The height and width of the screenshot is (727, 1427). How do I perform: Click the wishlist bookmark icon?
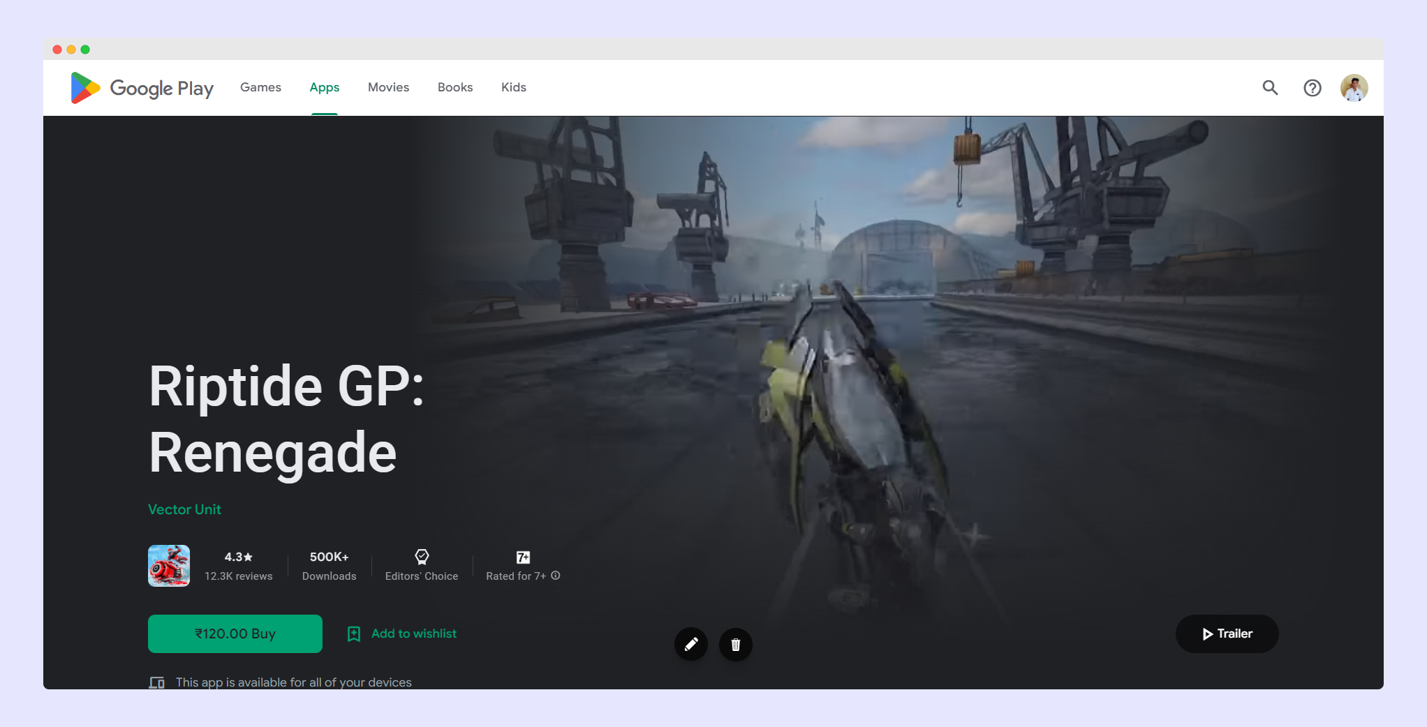click(353, 634)
